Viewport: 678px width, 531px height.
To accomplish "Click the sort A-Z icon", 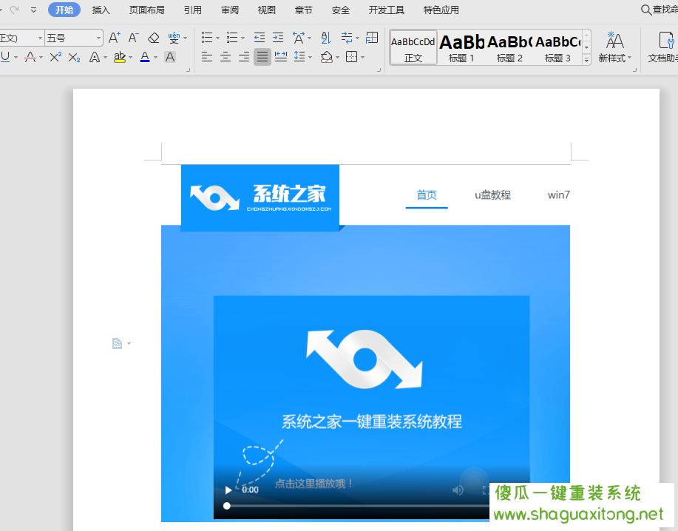I will click(x=326, y=38).
